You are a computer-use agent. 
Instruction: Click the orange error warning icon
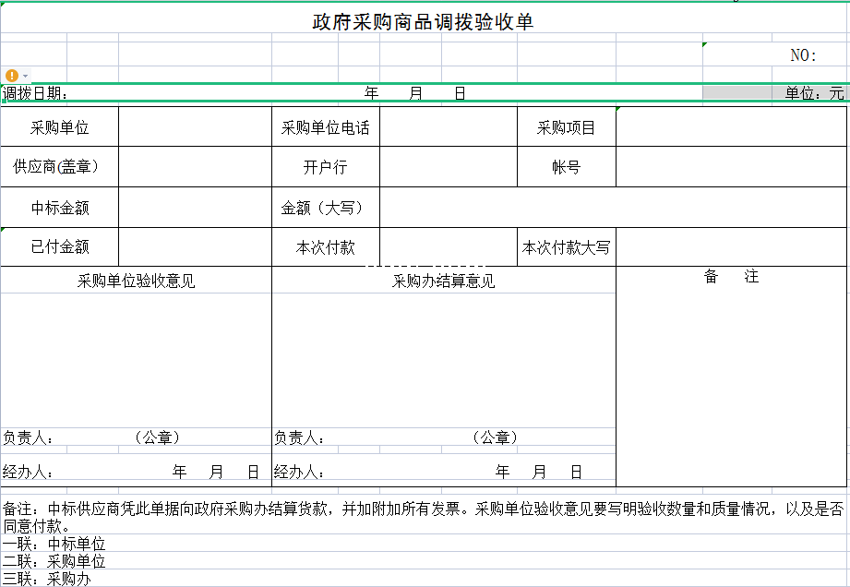(x=11, y=75)
